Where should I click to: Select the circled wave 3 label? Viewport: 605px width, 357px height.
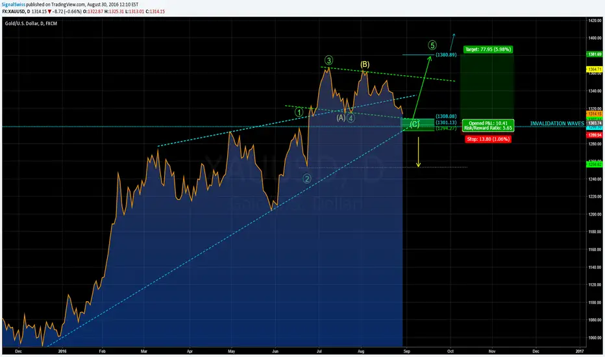[x=328, y=60]
